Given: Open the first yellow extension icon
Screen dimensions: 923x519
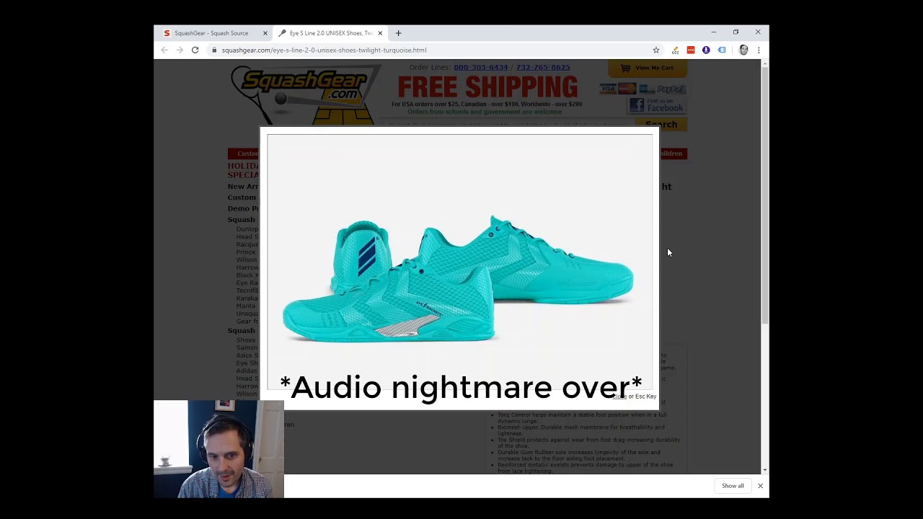Looking at the screenshot, I should [675, 50].
